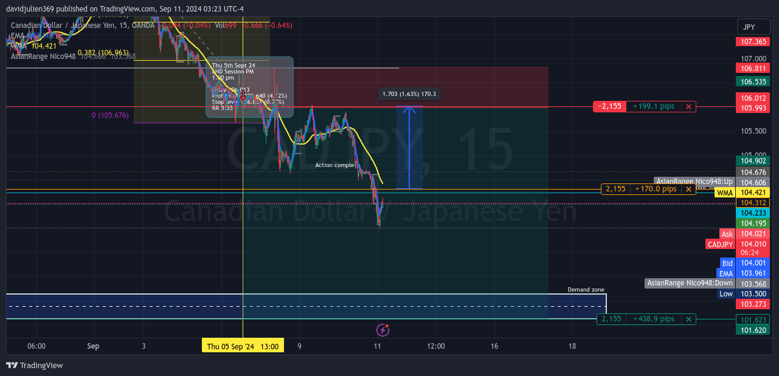The height and width of the screenshot is (376, 779).
Task: Click the red Ask label
Action: [x=727, y=234]
